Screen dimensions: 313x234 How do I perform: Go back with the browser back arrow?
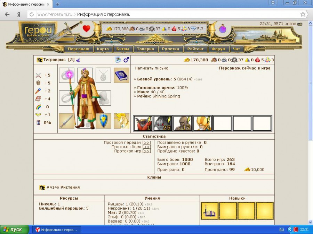click(x=7, y=14)
